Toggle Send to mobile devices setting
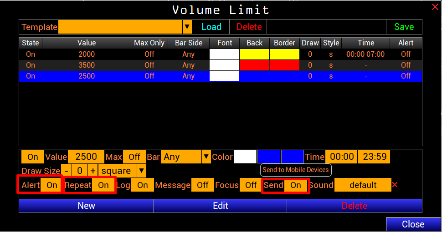Viewport: 442px width, 232px height. (x=296, y=185)
